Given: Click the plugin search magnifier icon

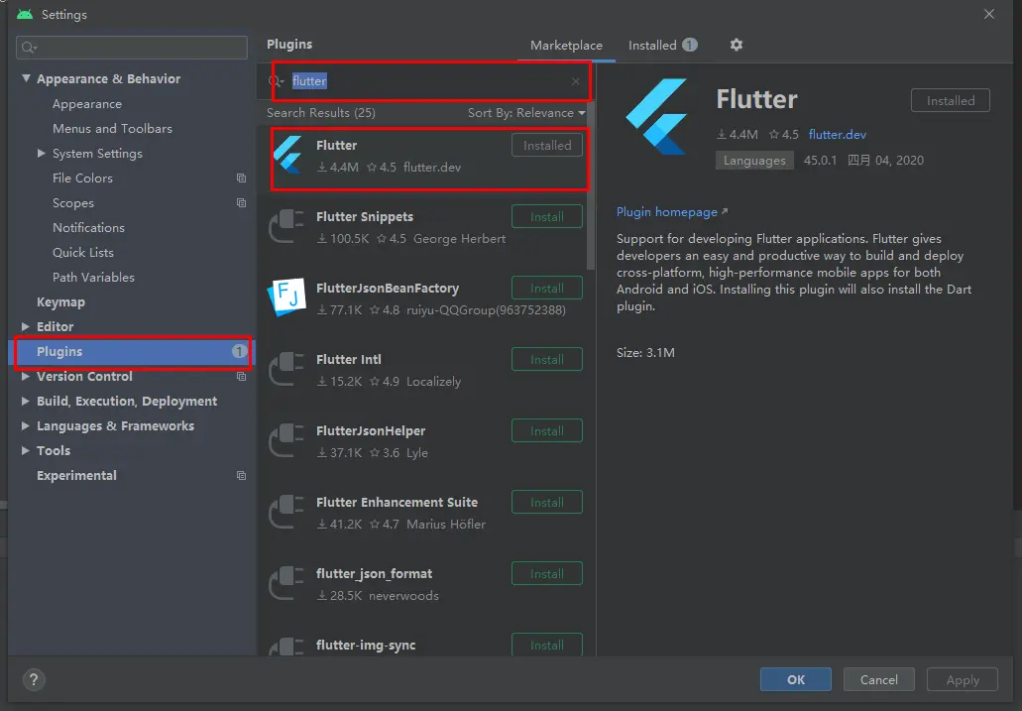Looking at the screenshot, I should click(276, 81).
